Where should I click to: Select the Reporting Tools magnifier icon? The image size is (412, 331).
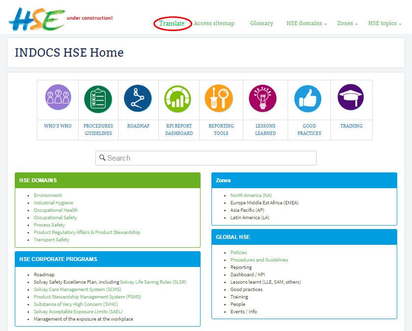tap(219, 99)
